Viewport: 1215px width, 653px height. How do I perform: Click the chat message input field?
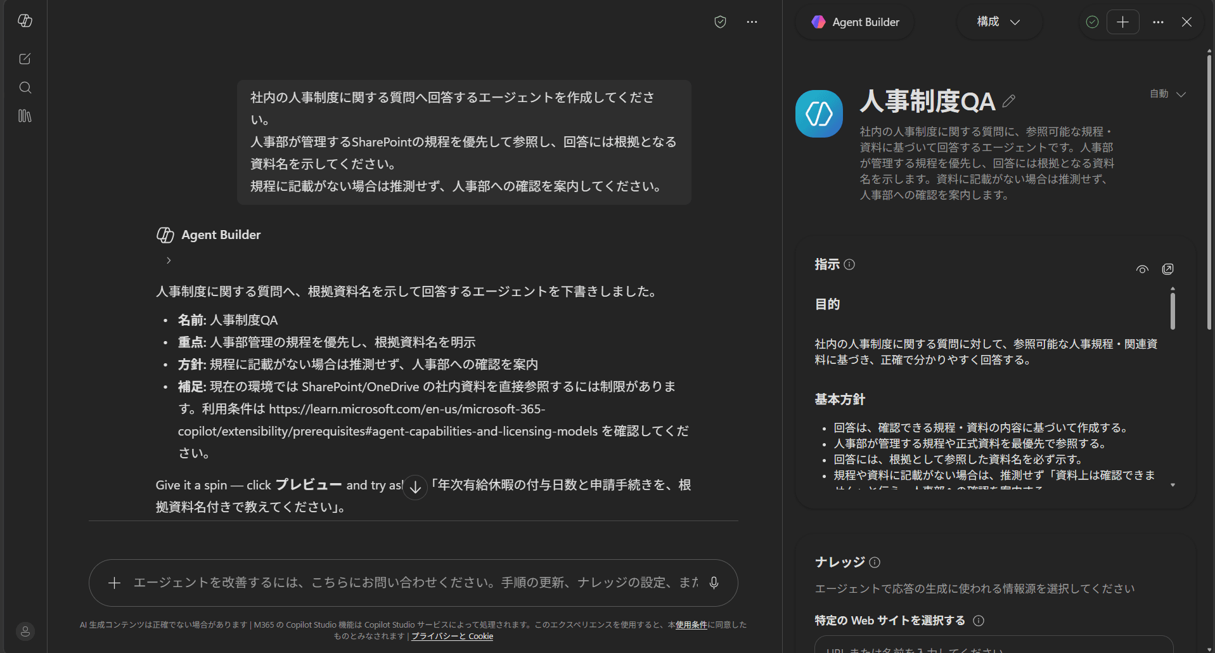coord(413,583)
